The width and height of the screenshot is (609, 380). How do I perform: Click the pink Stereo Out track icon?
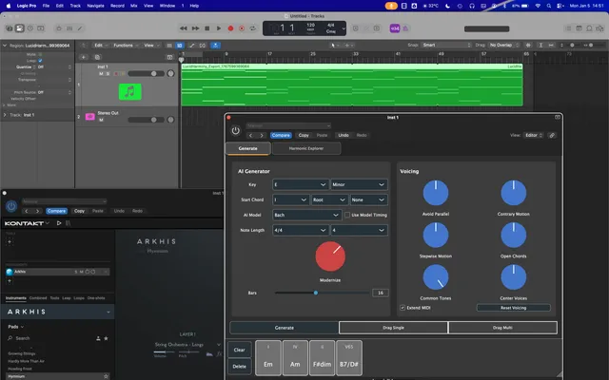pos(90,117)
